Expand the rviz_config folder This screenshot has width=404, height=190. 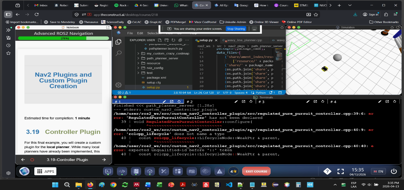tap(155, 68)
